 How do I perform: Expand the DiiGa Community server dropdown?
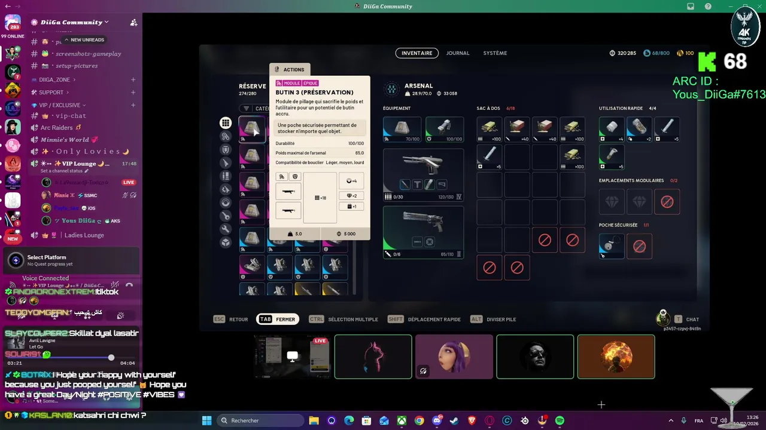[x=106, y=22]
